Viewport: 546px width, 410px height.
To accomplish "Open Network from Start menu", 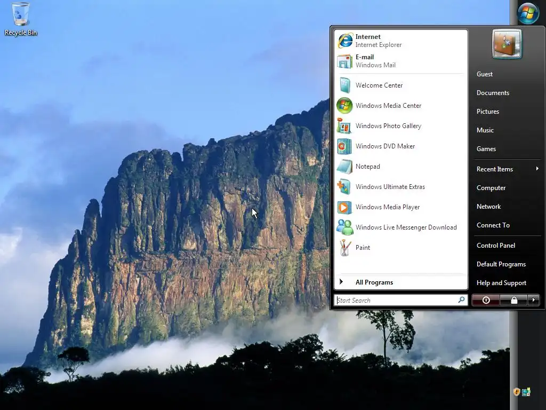I will [x=488, y=207].
